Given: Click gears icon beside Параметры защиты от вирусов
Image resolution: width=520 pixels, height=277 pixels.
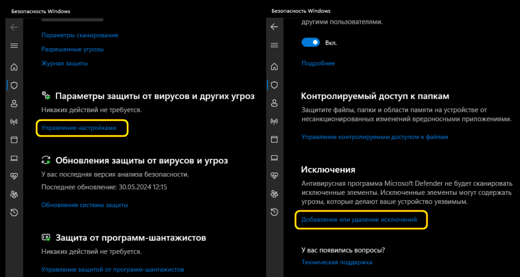Looking at the screenshot, I should (x=46, y=96).
